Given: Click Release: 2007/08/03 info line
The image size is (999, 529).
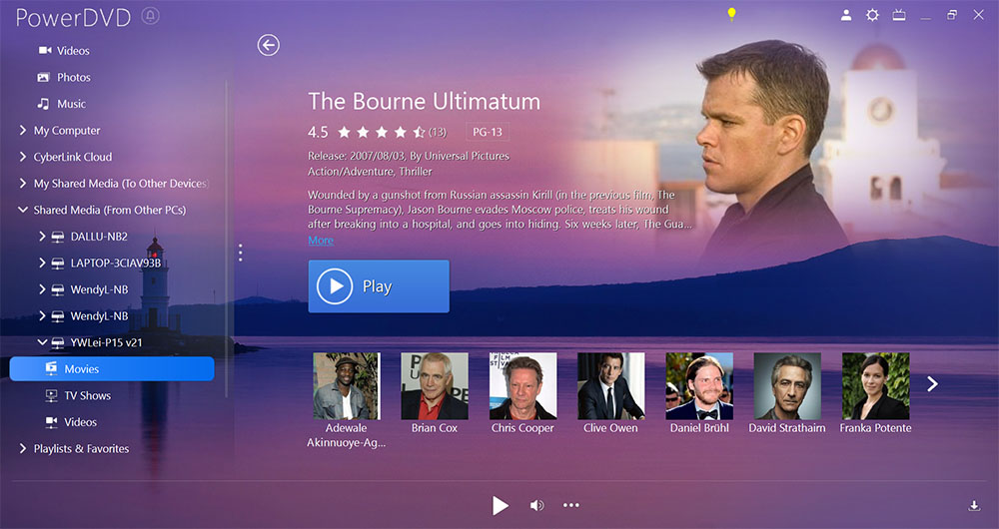Looking at the screenshot, I should [x=409, y=156].
